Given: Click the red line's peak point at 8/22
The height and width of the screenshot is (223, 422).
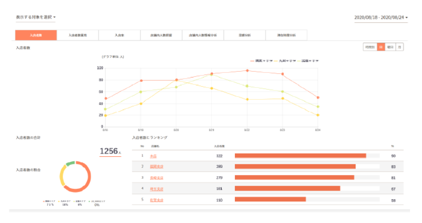Looking at the screenshot, I should click(x=247, y=71).
